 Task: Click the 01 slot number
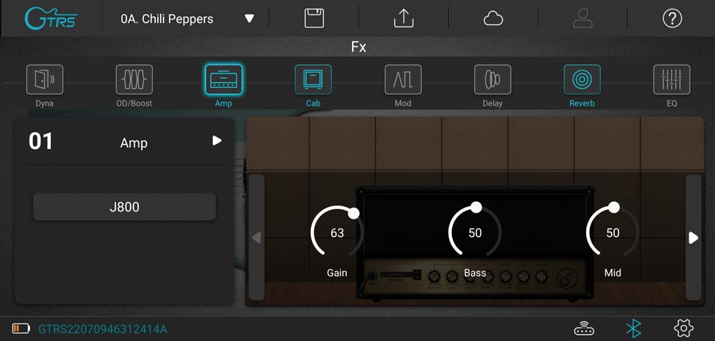click(40, 141)
